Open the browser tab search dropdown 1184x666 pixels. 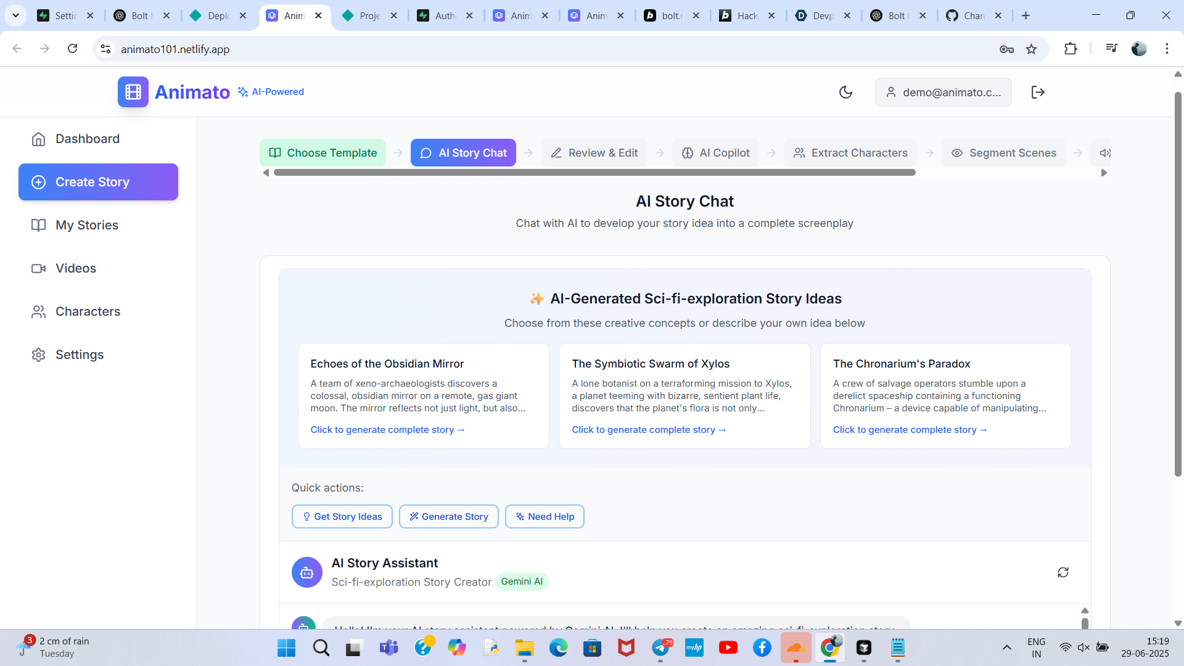15,15
